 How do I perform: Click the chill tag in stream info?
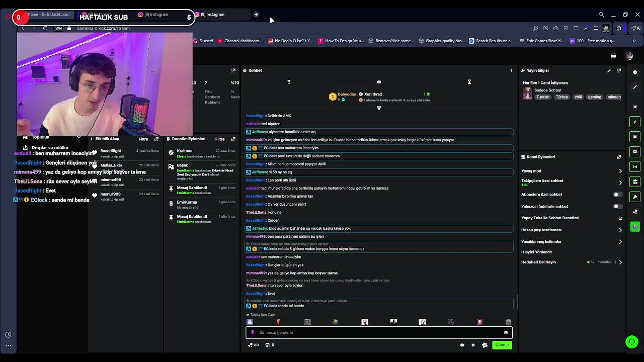[578, 97]
